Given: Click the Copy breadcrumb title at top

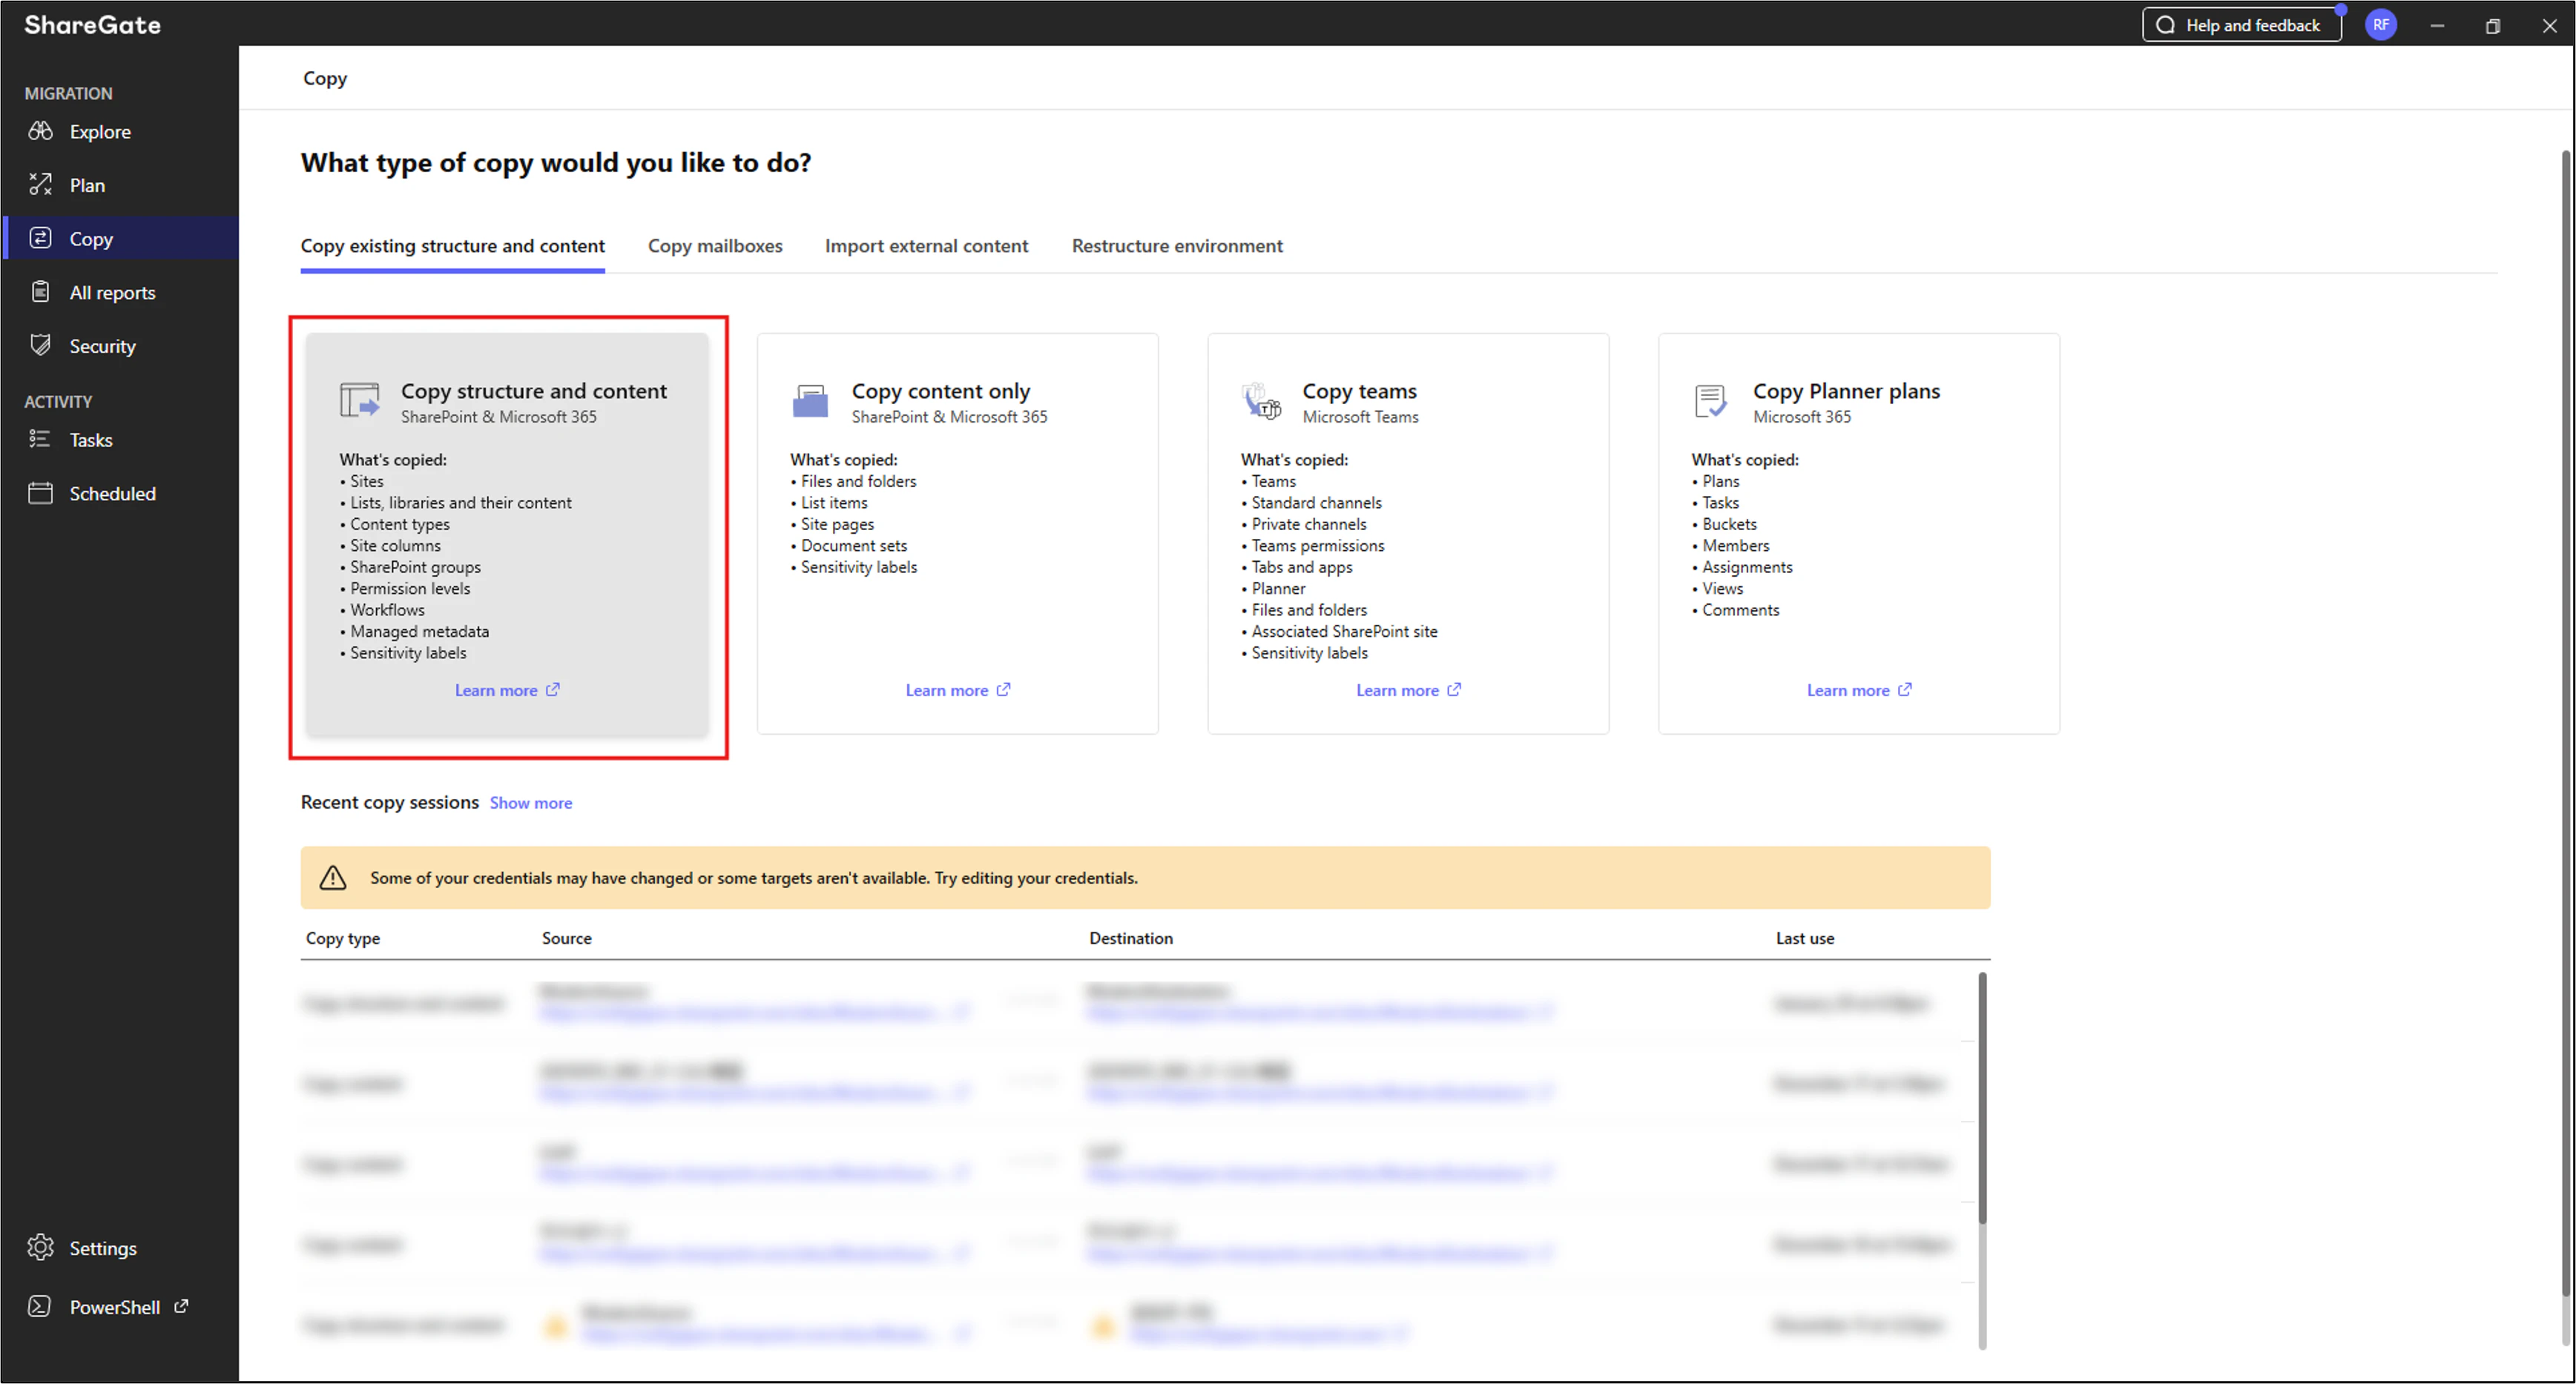Looking at the screenshot, I should point(325,78).
